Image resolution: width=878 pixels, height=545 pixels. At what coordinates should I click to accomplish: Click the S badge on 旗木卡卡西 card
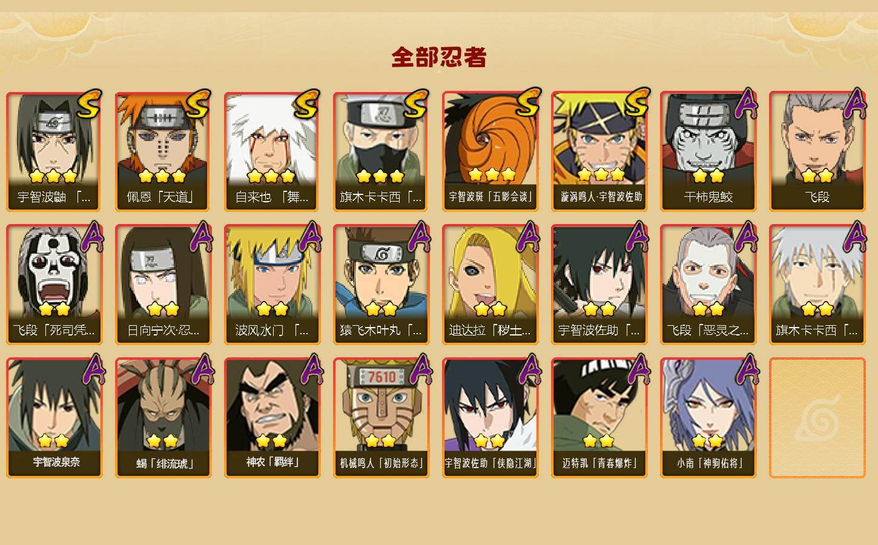[416, 104]
